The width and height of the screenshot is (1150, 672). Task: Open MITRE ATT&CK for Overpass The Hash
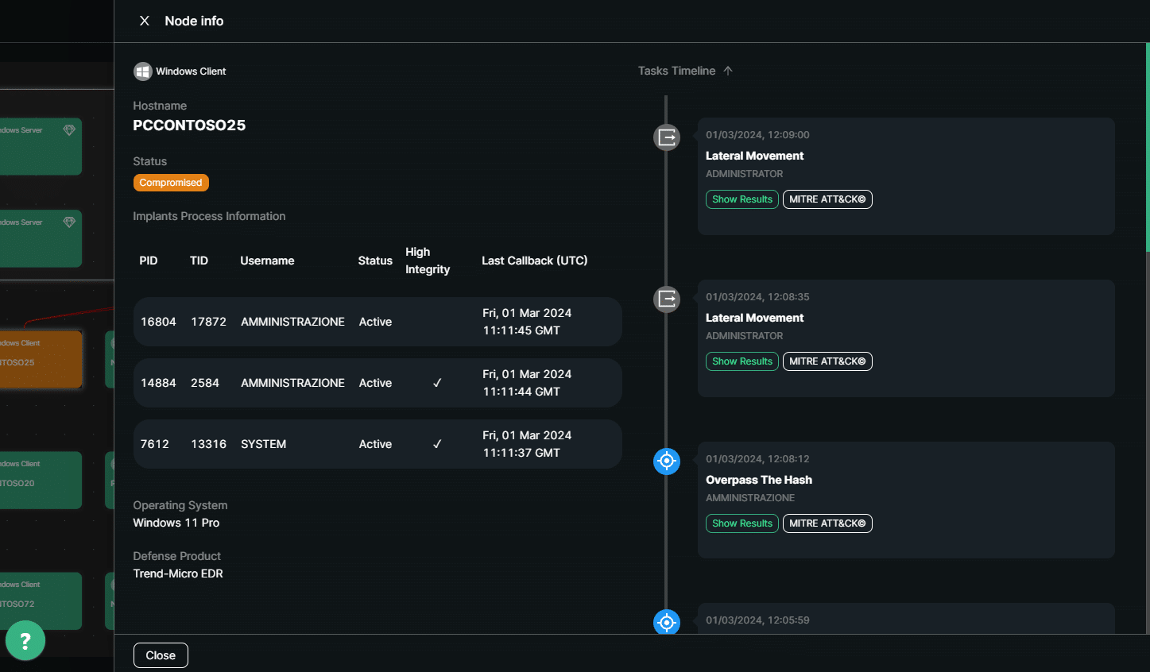827,523
